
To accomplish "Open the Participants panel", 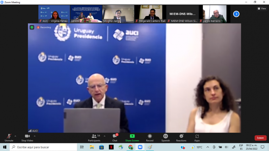I will click(x=94, y=138).
